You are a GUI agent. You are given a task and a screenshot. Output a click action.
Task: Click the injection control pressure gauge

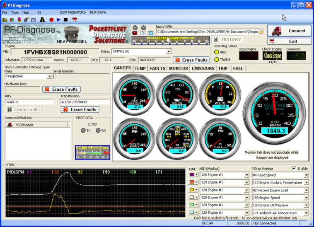[x=177, y=138]
